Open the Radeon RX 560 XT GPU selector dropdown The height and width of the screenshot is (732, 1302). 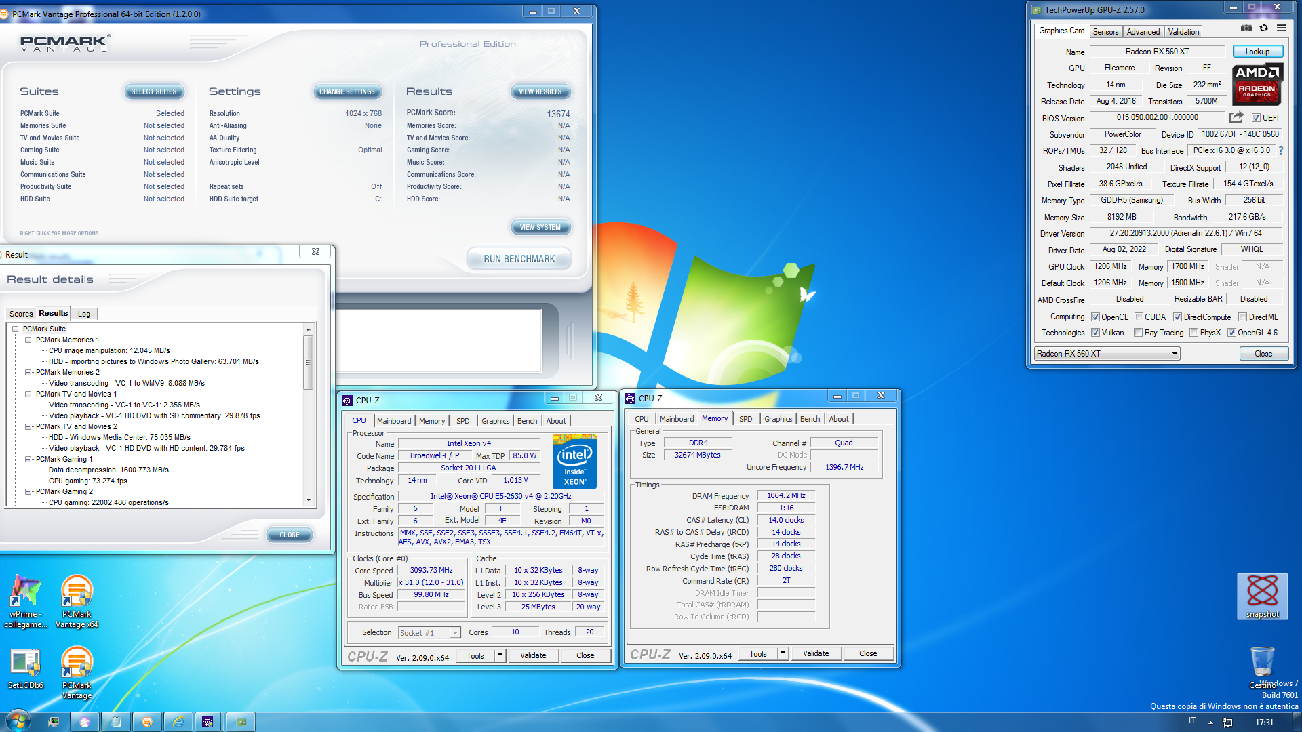(x=1107, y=354)
